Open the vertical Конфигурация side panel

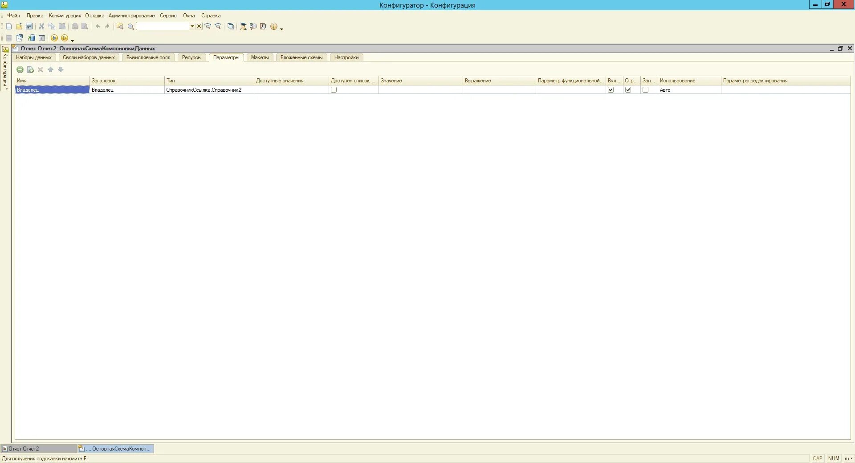click(5, 68)
